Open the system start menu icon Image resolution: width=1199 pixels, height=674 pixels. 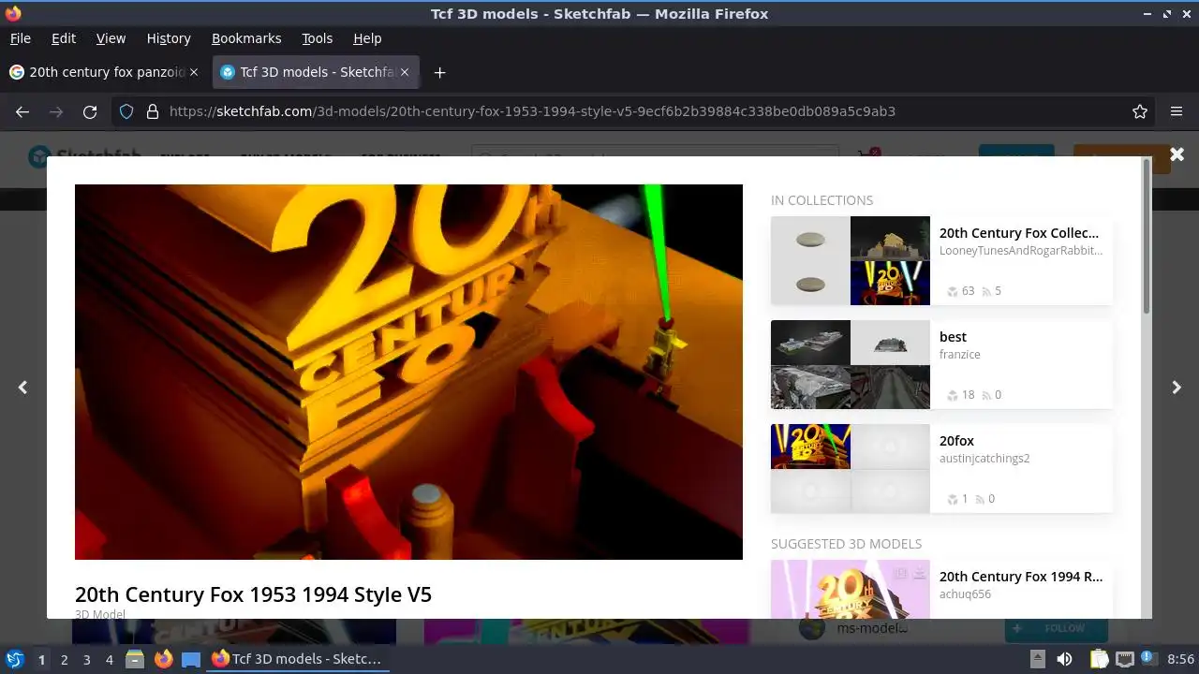click(14, 659)
